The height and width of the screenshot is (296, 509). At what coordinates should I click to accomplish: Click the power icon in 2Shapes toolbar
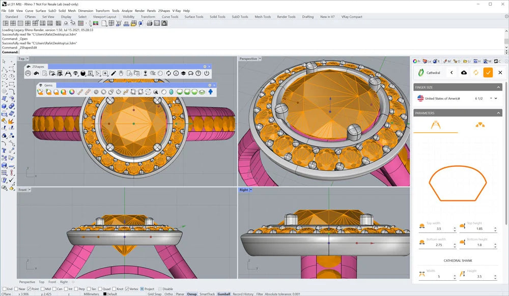tap(207, 73)
